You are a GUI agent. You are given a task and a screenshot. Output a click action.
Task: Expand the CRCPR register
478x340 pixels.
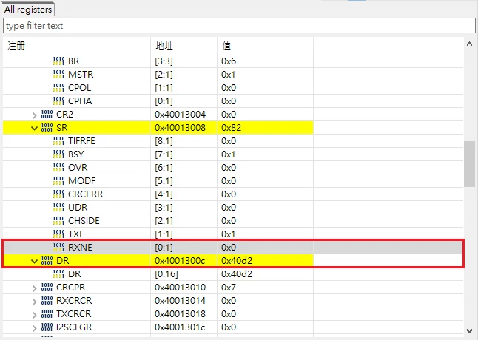[35, 288]
